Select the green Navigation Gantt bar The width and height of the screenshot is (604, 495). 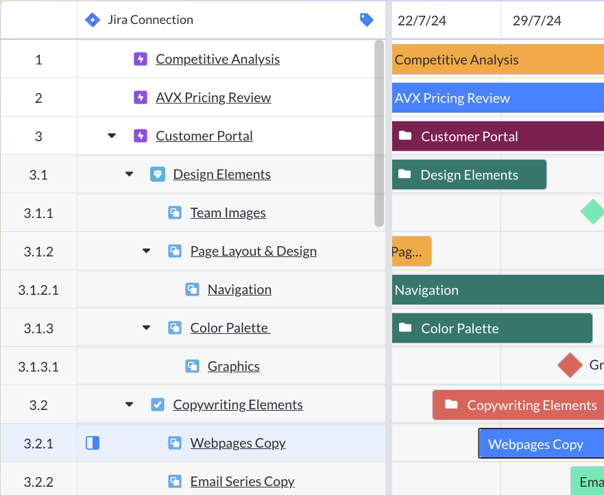498,290
